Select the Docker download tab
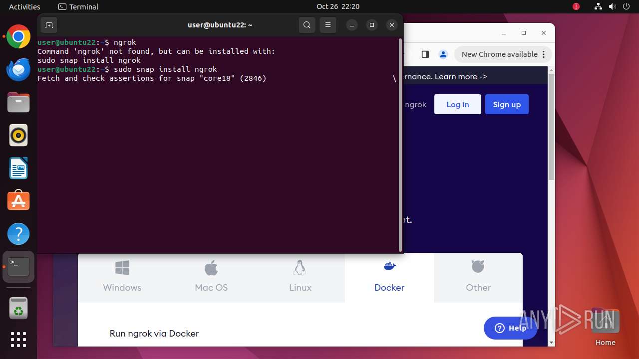The height and width of the screenshot is (359, 639). (x=389, y=277)
